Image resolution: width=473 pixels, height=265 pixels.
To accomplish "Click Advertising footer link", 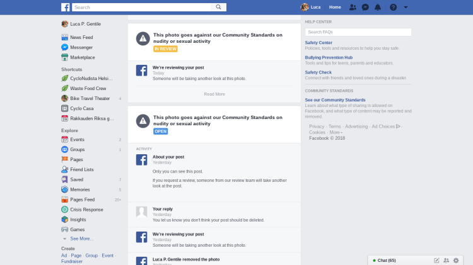I will [356, 127].
